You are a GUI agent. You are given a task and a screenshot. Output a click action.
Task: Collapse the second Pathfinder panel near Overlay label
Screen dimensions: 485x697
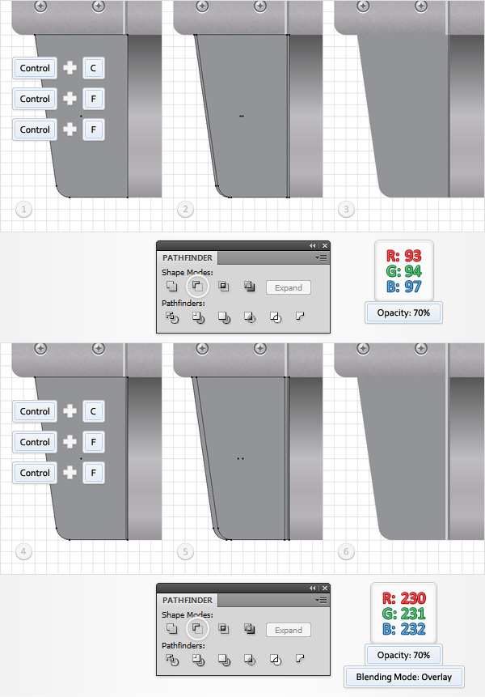coord(313,588)
